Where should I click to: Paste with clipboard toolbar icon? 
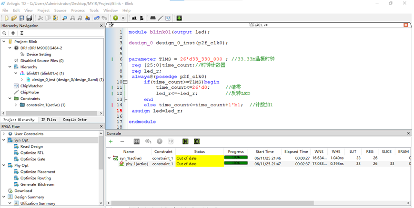point(55,18)
